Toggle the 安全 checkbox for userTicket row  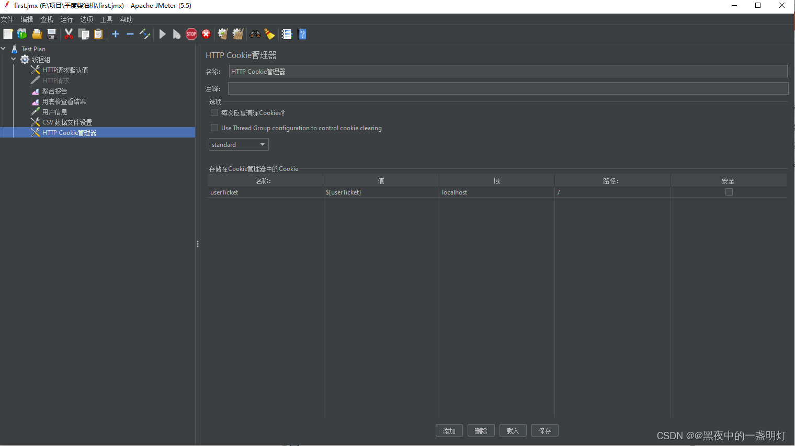[729, 192]
